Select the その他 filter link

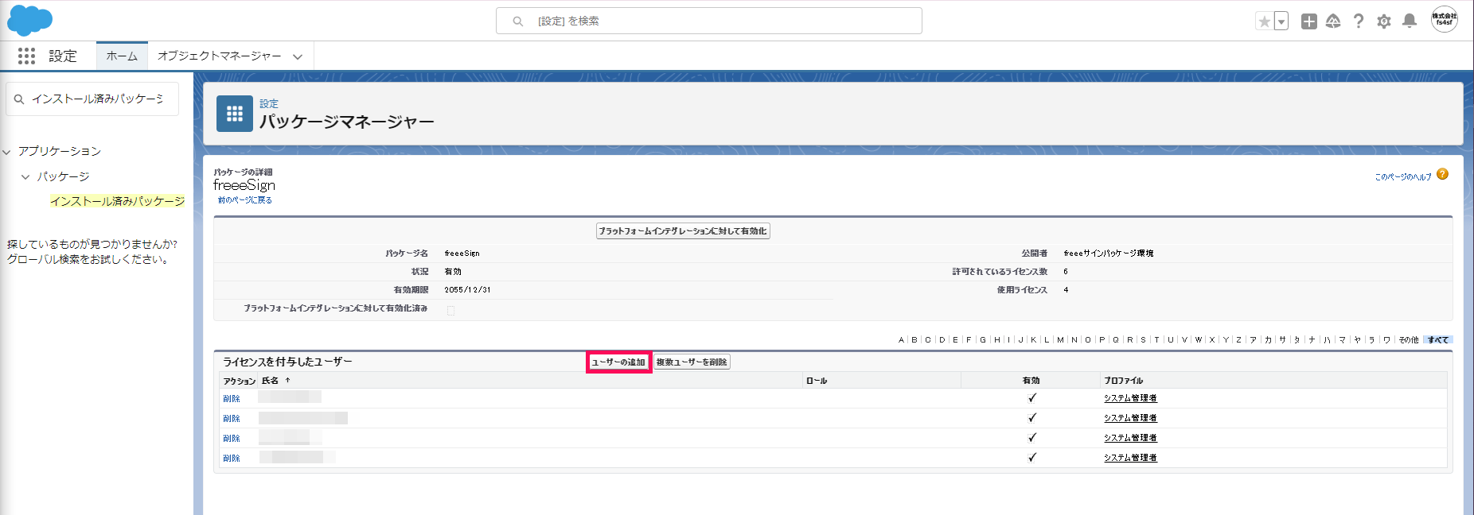pos(1409,340)
